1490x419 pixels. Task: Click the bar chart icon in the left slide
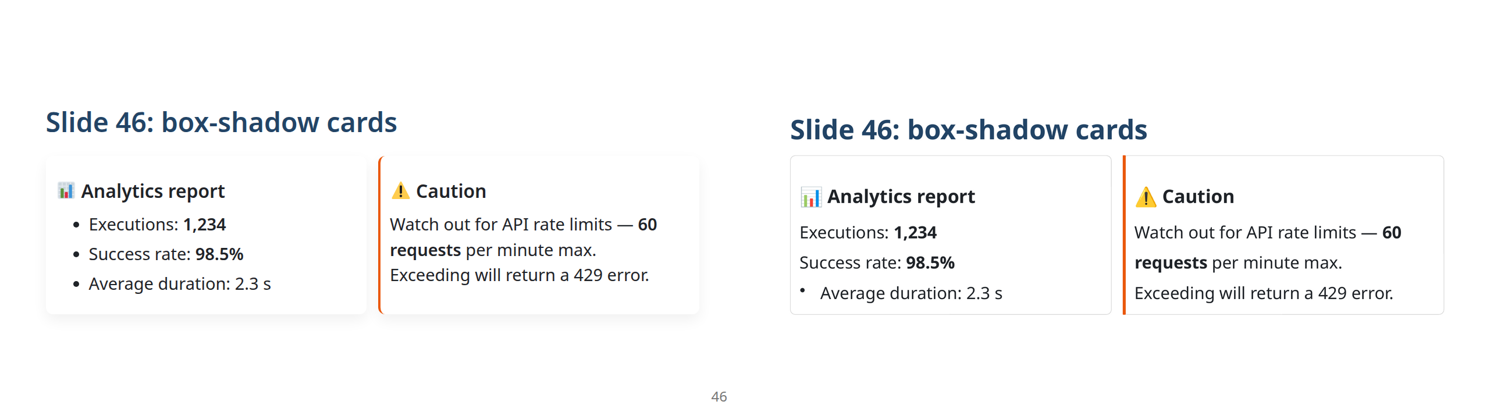point(66,190)
